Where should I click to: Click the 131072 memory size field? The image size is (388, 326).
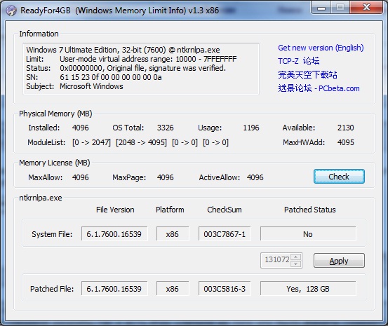(x=276, y=260)
